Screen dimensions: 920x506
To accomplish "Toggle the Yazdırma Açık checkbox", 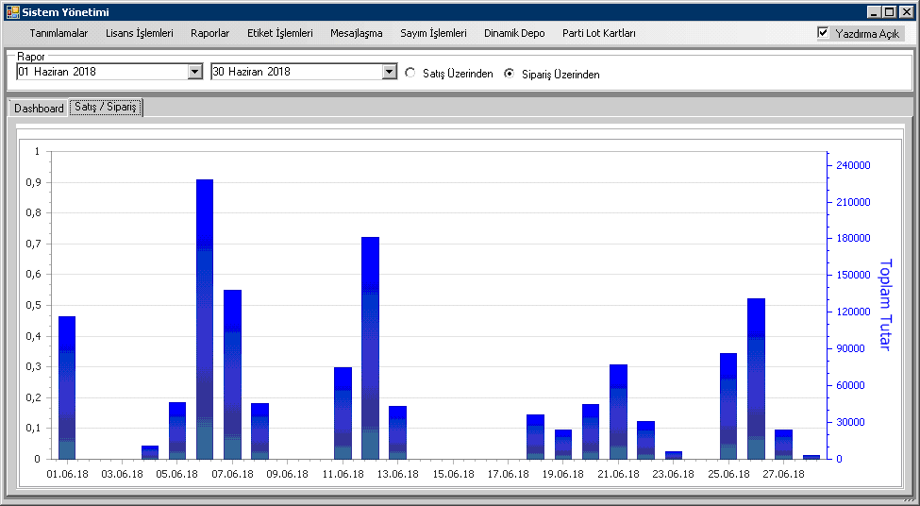I will pos(823,33).
